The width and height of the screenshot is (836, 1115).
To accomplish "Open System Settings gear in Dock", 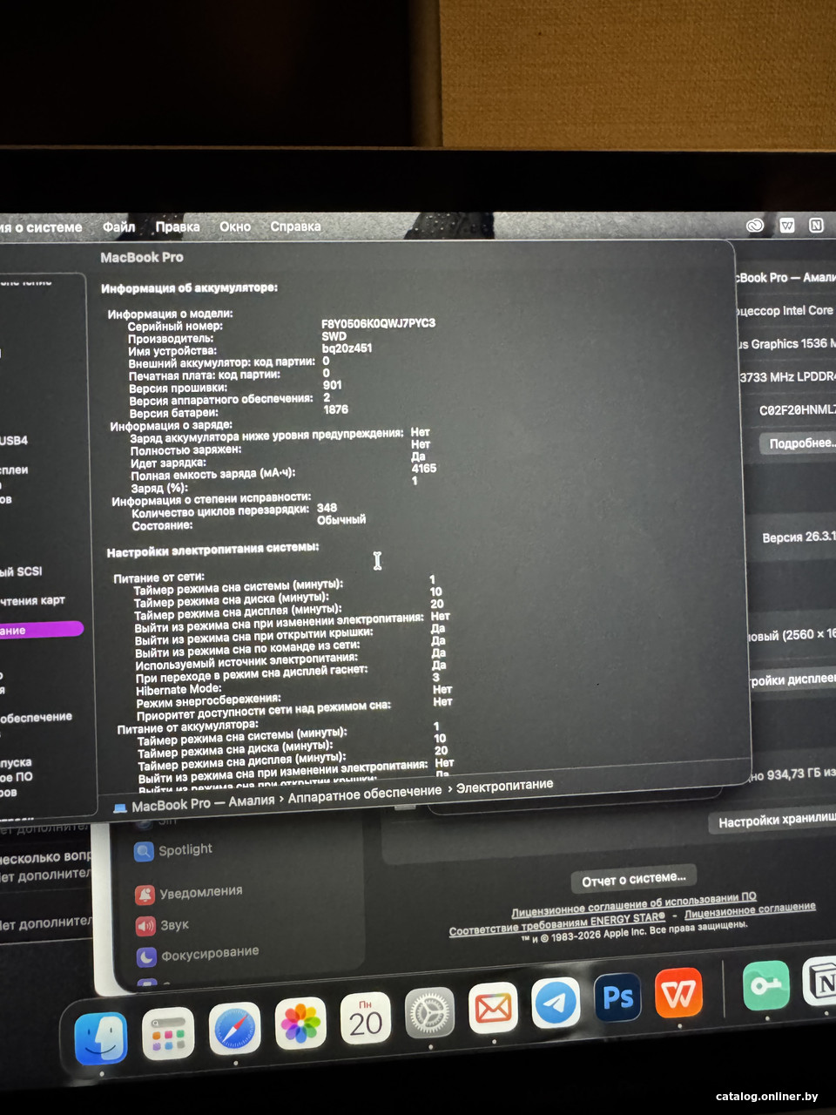I will tap(429, 1013).
